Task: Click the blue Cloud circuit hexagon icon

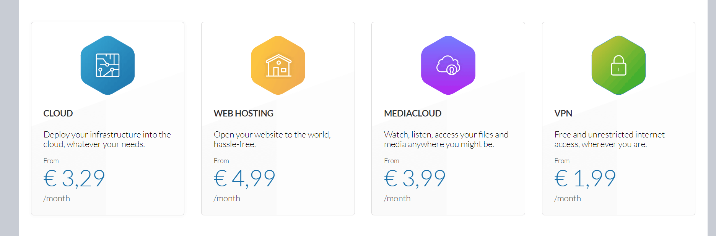Action: (x=107, y=65)
